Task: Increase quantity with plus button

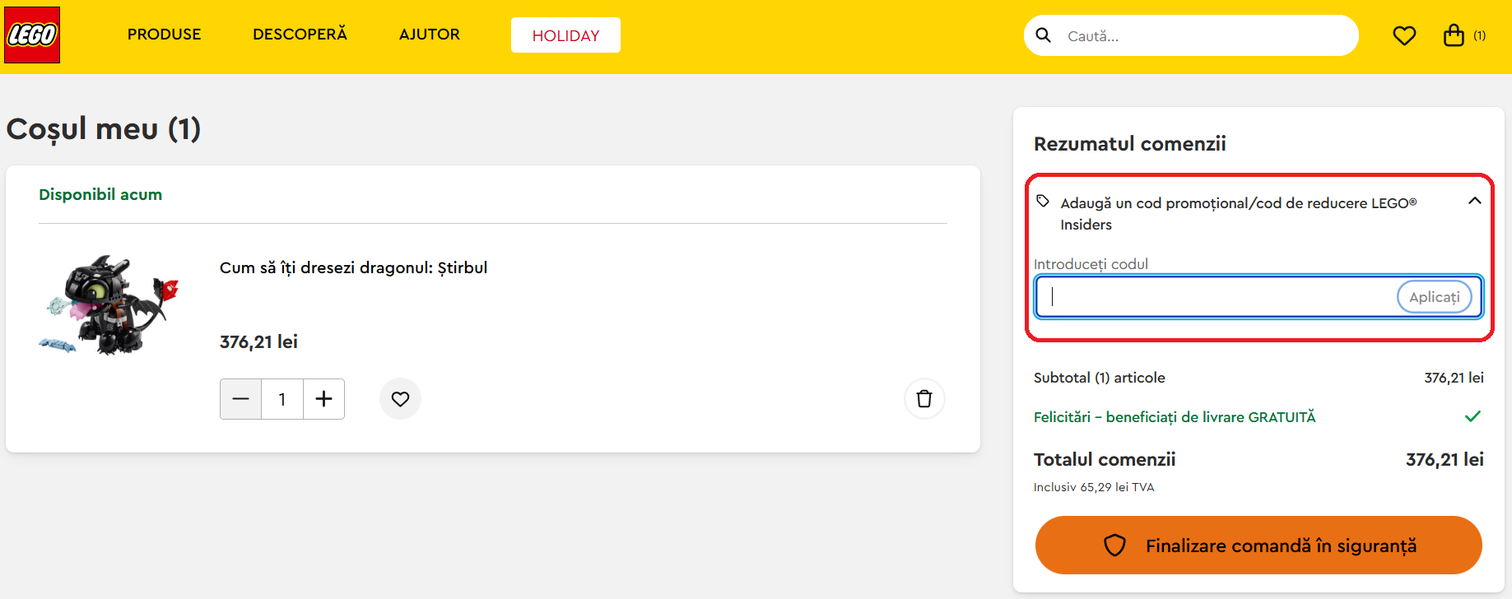Action: tap(323, 399)
